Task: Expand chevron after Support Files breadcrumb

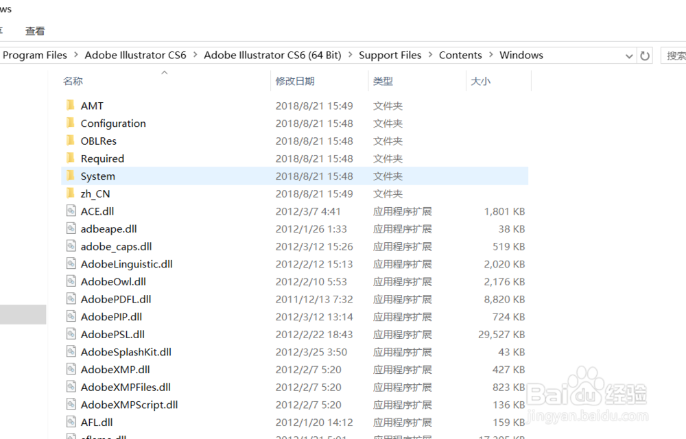Action: pyautogui.click(x=431, y=55)
